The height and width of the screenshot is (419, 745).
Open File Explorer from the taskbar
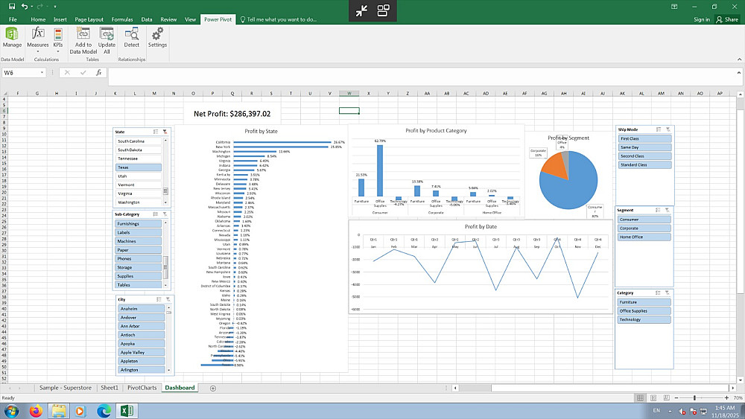[x=59, y=411]
